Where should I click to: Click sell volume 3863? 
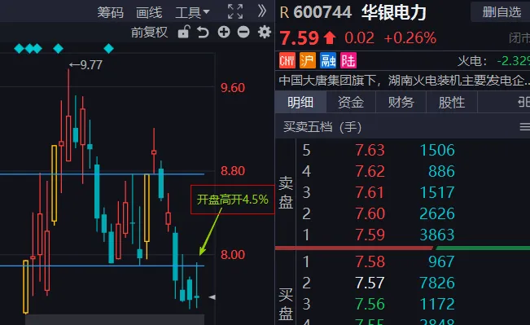(437, 235)
